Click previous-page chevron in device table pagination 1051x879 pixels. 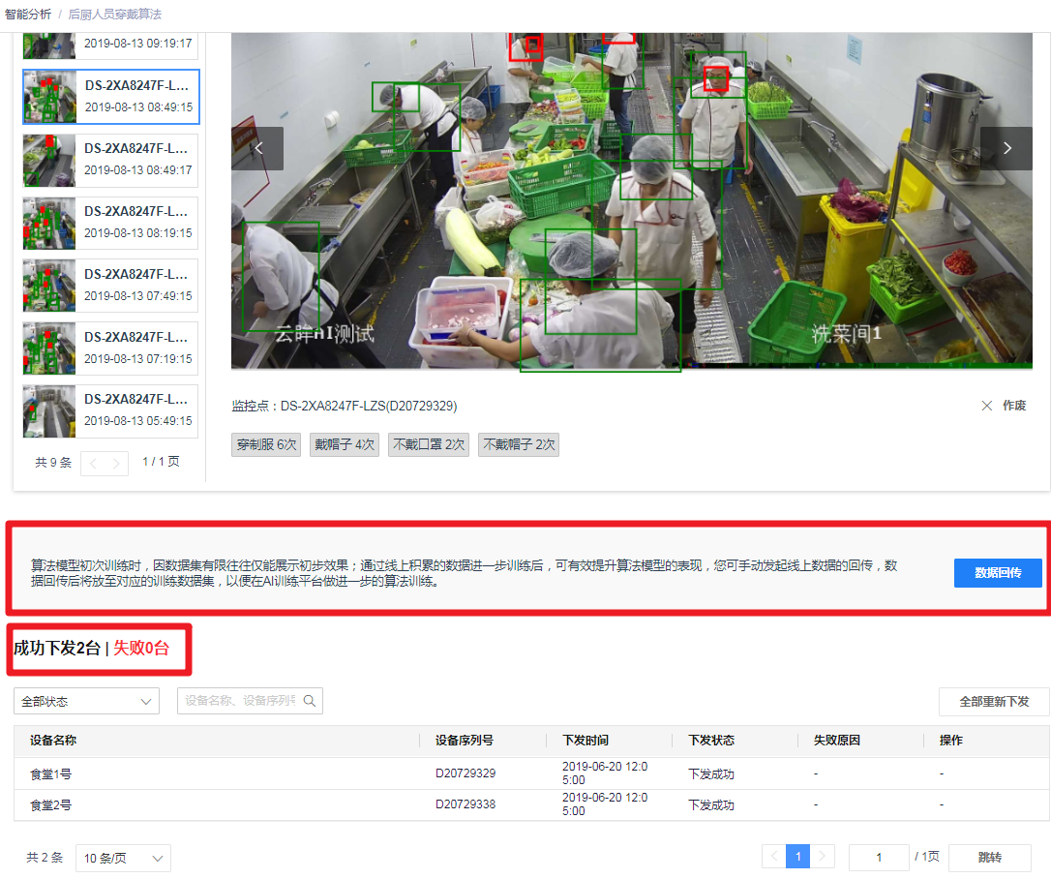pos(772,857)
